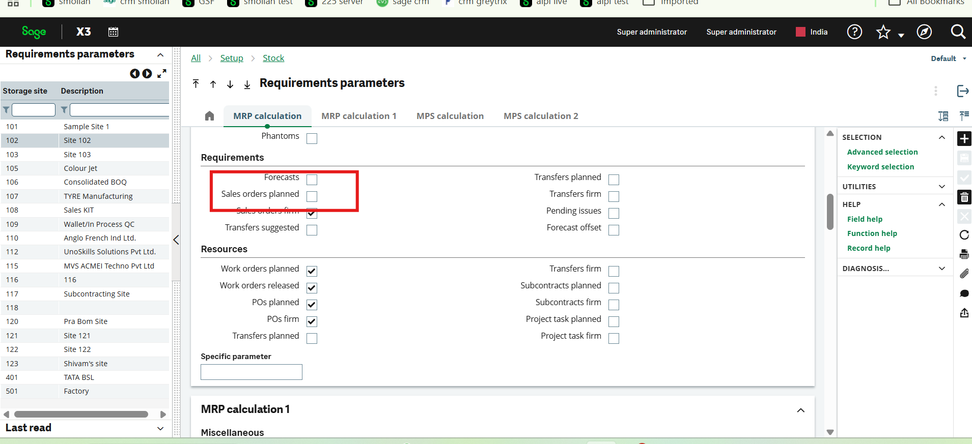The image size is (972, 444).
Task: Click the delete trash icon
Action: [x=964, y=197]
